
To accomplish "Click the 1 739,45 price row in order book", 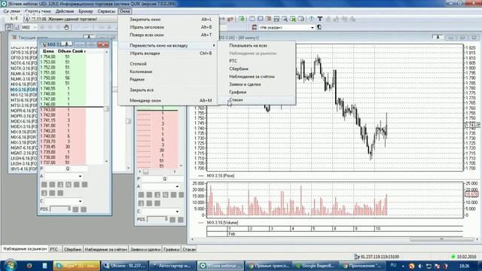I will coord(63,147).
